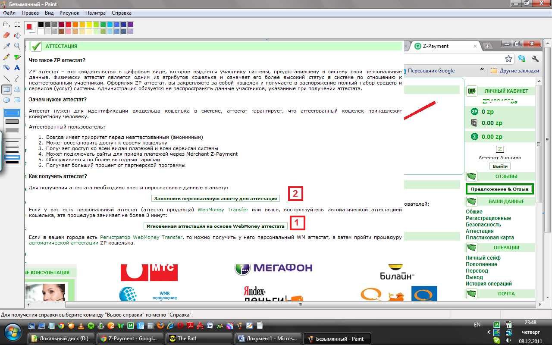Open the Вид menu
The height and width of the screenshot is (345, 552).
49,13
